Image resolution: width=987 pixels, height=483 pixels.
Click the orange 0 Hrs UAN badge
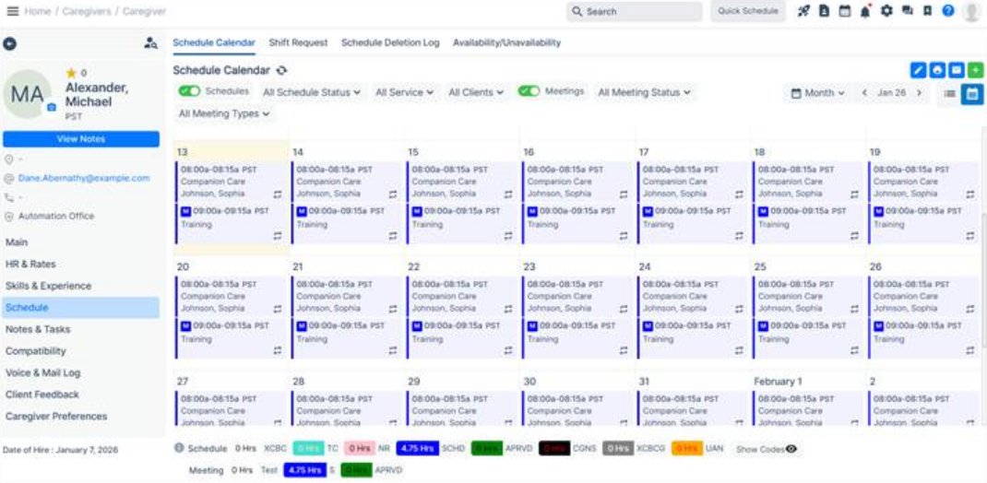[x=686, y=448]
